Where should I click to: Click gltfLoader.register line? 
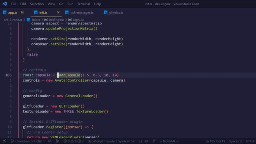[58, 127]
